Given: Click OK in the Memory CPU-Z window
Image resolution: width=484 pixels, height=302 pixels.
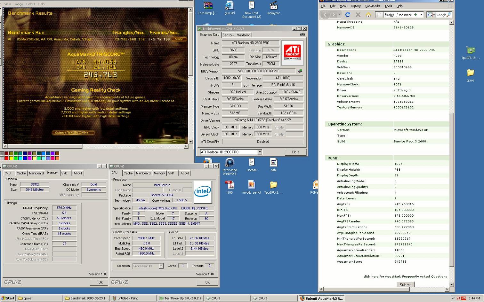Looking at the screenshot, I should point(101,282).
